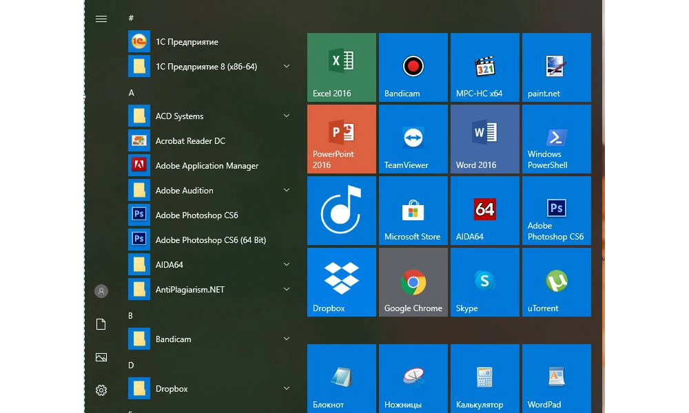Image resolution: width=689 pixels, height=413 pixels.
Task: Expand the Adobe Audition folder chevron
Action: [x=287, y=190]
